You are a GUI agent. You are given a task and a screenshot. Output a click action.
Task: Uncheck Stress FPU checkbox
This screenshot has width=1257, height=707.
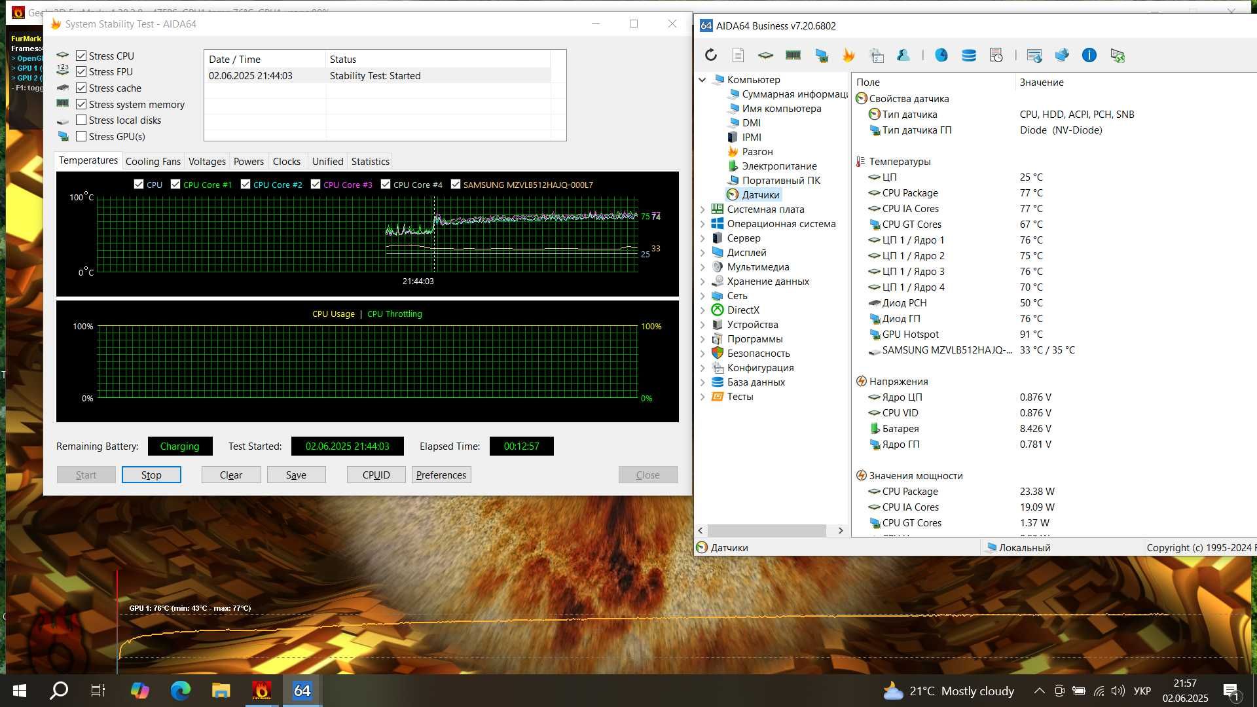81,72
